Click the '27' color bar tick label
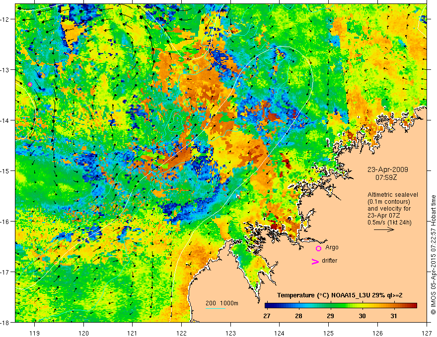 point(267,316)
